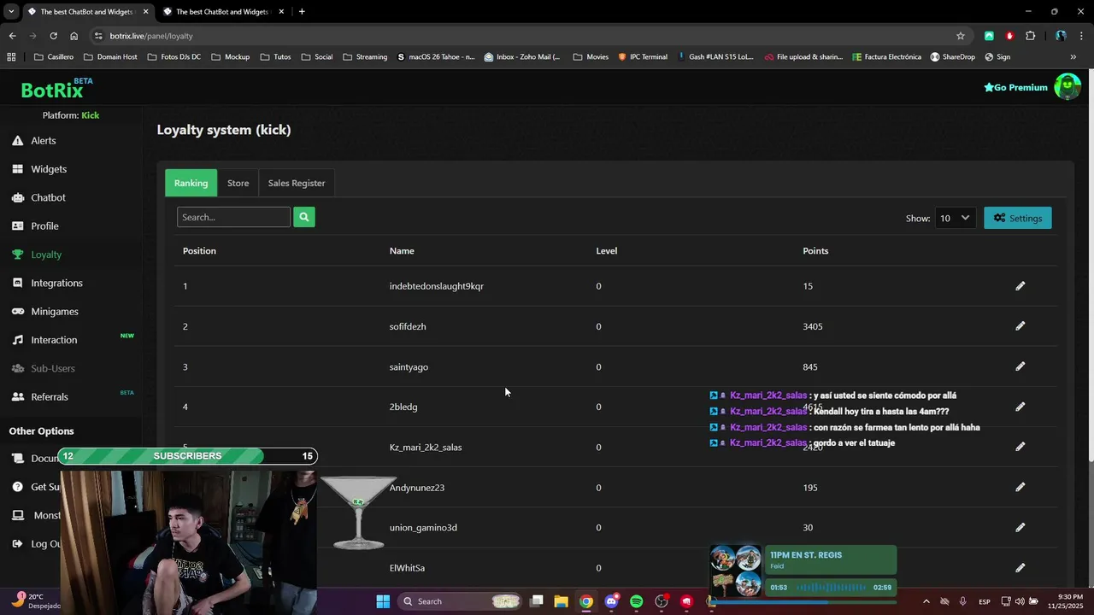Edit points for Andynunez23
Viewport: 1094px width, 615px height.
(x=1020, y=488)
